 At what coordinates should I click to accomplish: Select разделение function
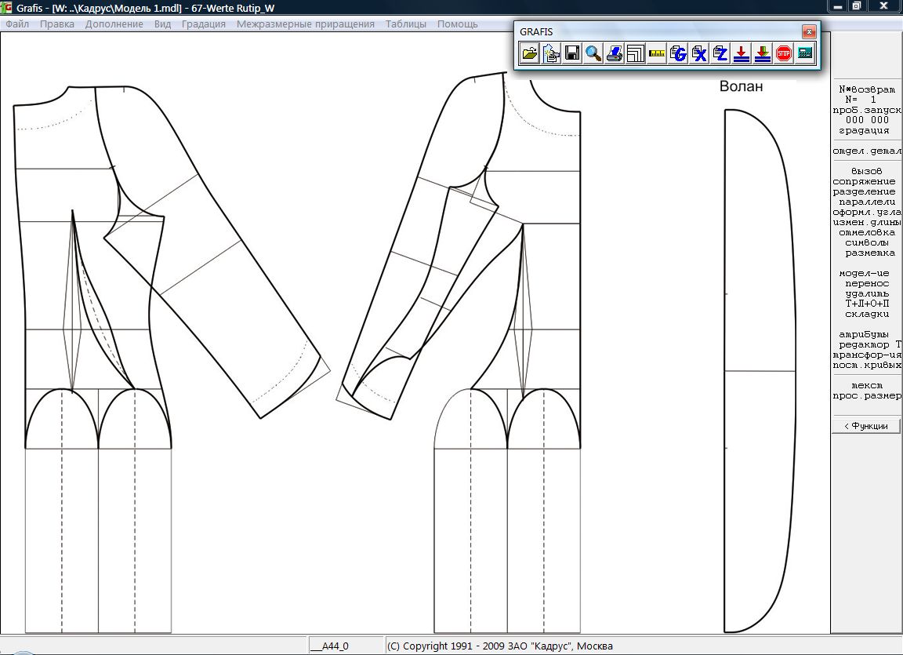click(x=864, y=192)
